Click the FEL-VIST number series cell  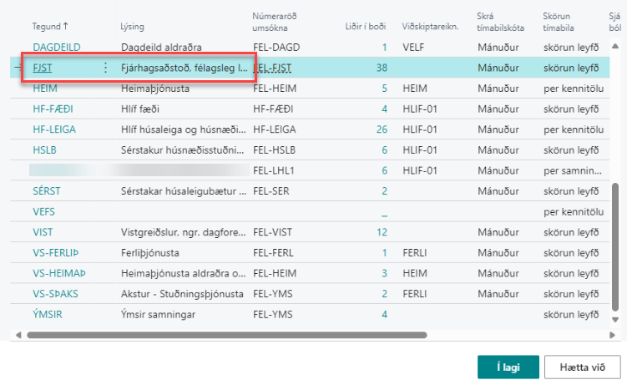tap(272, 232)
